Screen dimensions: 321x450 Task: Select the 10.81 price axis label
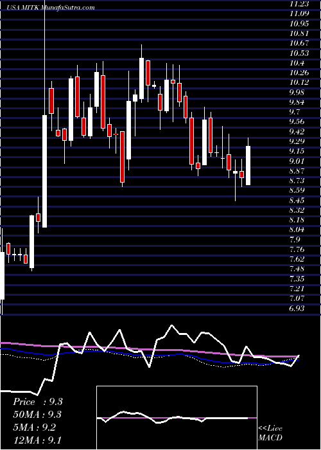(x=299, y=33)
